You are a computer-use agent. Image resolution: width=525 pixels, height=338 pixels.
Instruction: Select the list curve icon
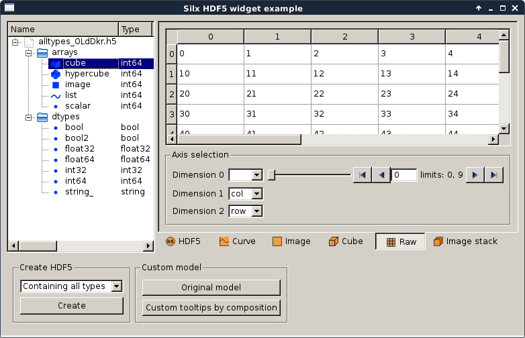coord(56,95)
